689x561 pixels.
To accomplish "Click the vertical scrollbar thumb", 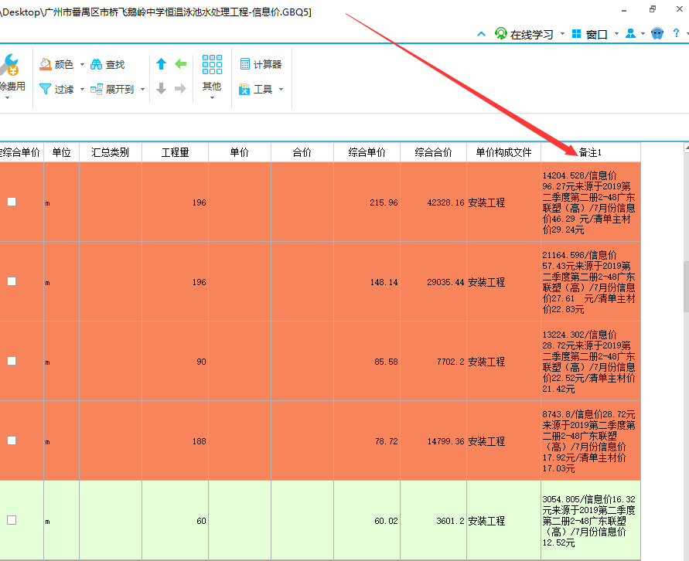I will coord(686,286).
